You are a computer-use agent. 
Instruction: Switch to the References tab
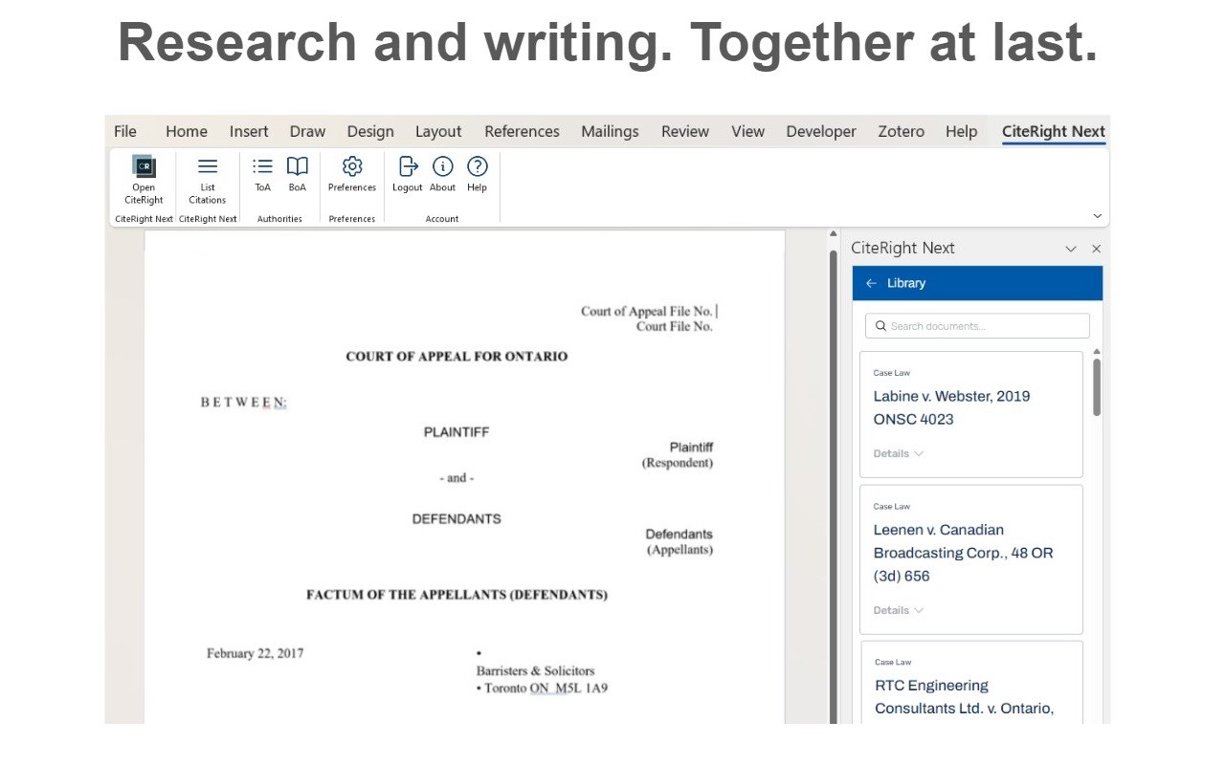[522, 132]
